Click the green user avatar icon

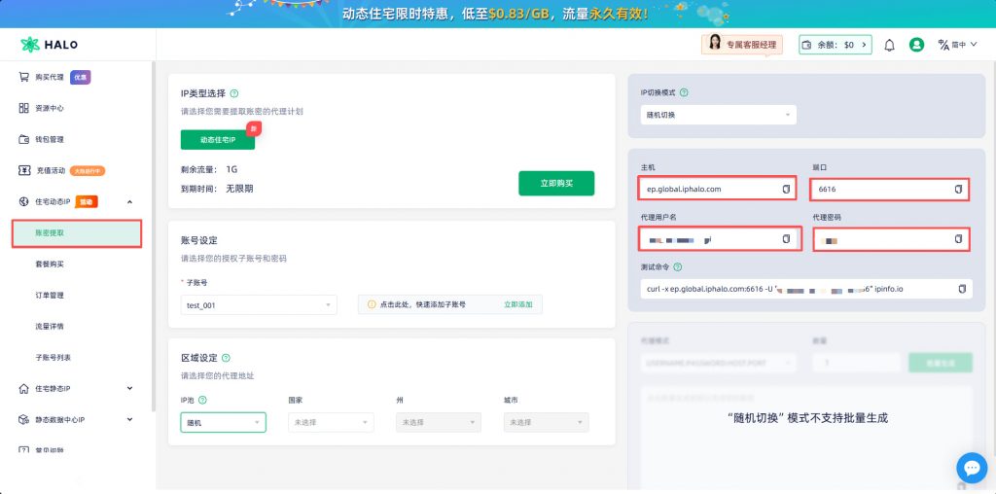[916, 45]
